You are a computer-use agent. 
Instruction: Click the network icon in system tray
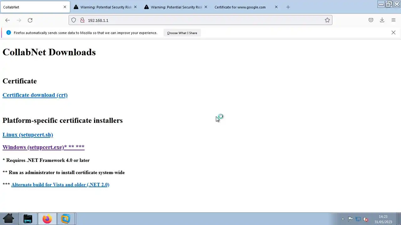click(x=358, y=219)
